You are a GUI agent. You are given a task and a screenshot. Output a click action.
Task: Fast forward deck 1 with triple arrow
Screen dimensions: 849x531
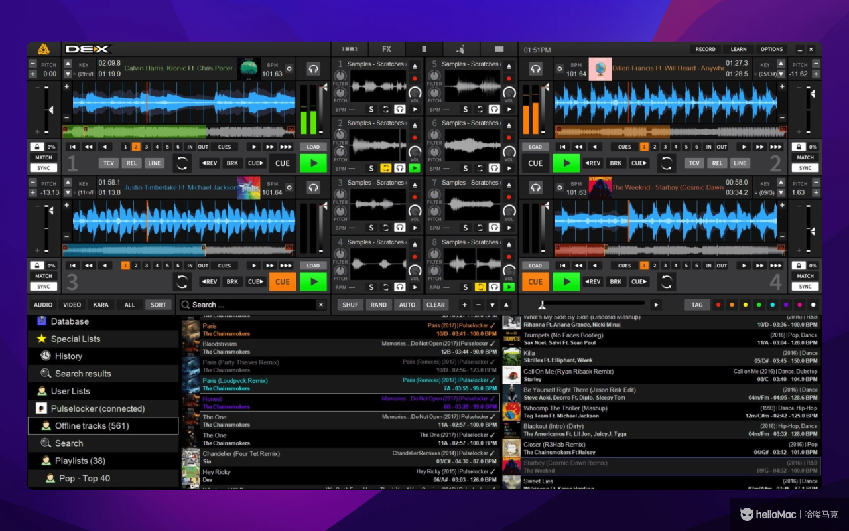[286, 147]
